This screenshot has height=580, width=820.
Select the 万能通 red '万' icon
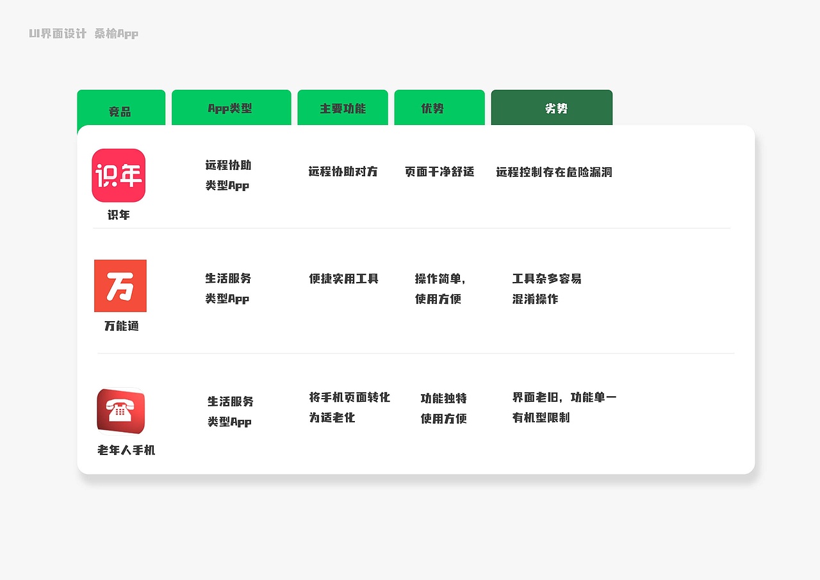coord(120,286)
